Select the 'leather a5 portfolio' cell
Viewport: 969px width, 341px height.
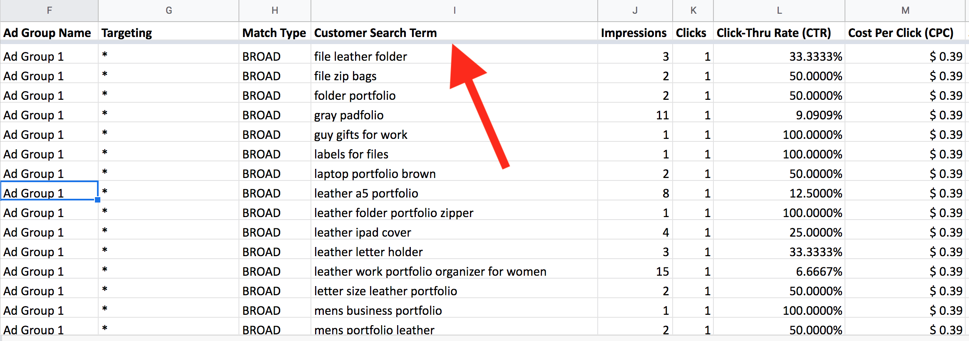[454, 193]
